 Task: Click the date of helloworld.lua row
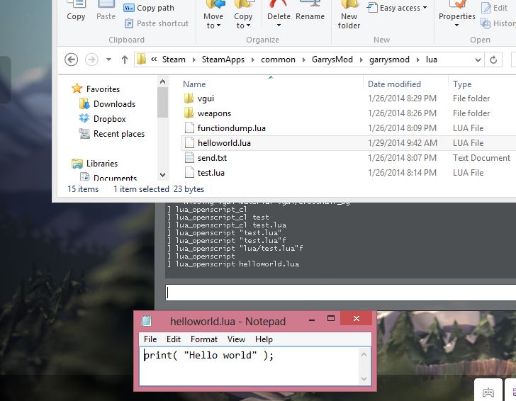tap(402, 143)
